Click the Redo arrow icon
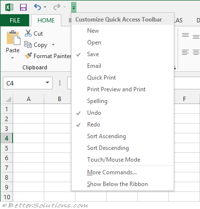Viewport: 200px width, 209px height. (57, 7)
